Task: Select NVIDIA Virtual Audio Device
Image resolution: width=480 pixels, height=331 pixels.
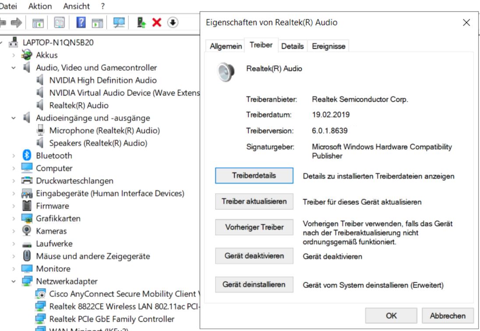Action: coord(124,93)
